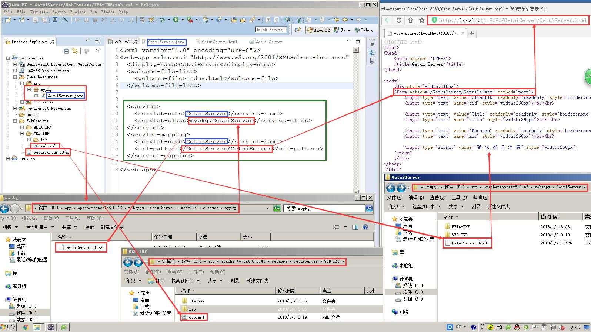Click the help icon in mypkg window
This screenshot has width=591, height=332.
coord(365,227)
